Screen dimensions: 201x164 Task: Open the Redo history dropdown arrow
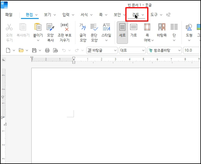click(x=82, y=50)
